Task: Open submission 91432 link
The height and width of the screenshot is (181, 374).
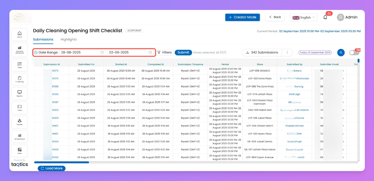Action: tap(55, 157)
